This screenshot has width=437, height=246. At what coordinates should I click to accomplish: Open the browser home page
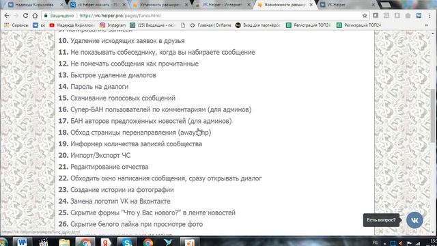[35, 16]
